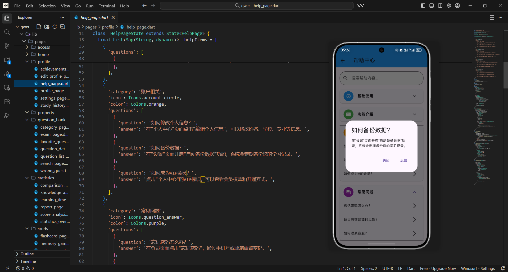Collapse the profile folder
This screenshot has width=508, height=272.
(27, 62)
